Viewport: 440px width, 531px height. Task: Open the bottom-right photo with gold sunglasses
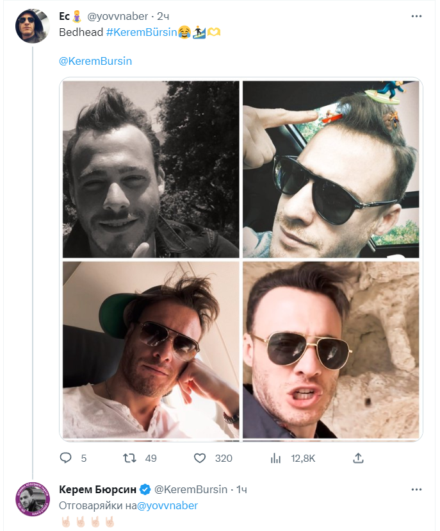(330, 348)
